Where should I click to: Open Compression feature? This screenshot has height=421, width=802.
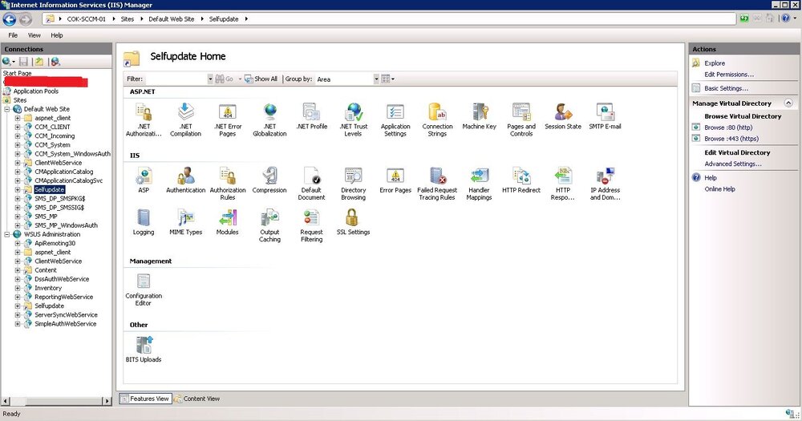pyautogui.click(x=269, y=180)
